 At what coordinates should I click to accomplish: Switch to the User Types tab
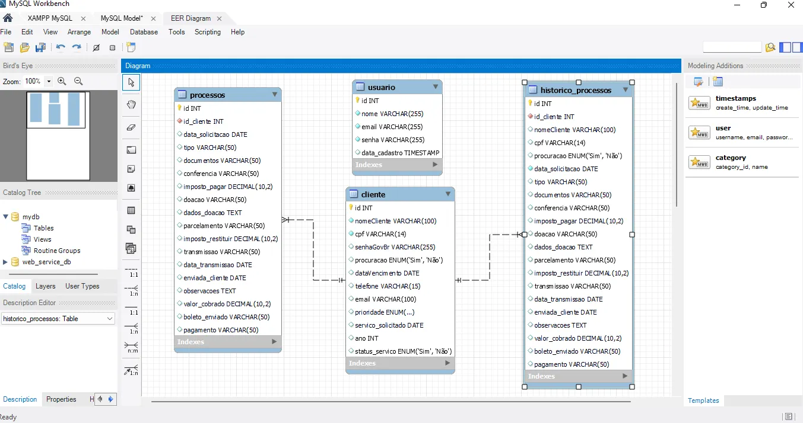(x=82, y=286)
